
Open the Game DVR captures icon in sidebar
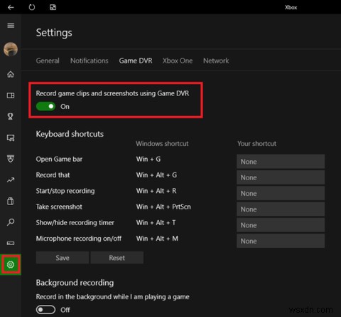[11, 137]
